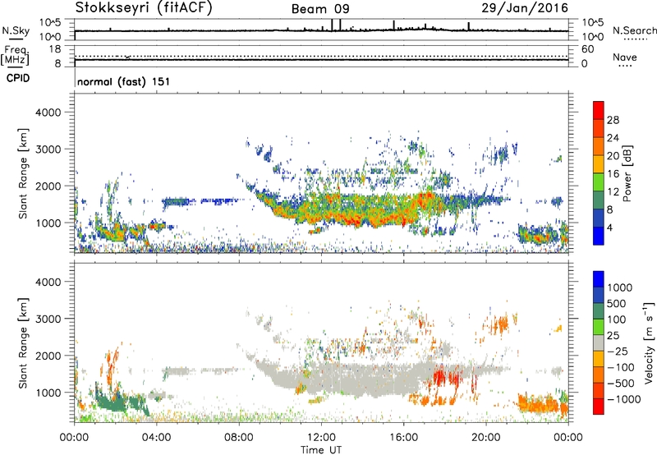
Task: Click the 'N.Search' legend label
Action: 634,30
